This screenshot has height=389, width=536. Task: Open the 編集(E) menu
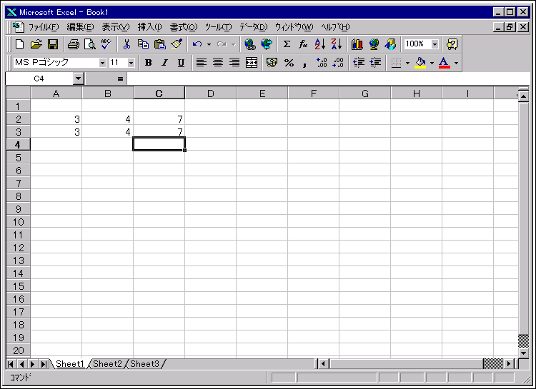[80, 27]
